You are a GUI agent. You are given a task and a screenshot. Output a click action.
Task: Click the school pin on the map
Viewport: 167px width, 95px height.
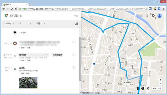pos(127,80)
